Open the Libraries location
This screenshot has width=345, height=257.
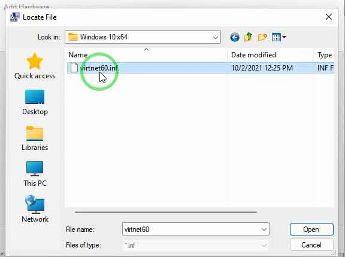[35, 138]
